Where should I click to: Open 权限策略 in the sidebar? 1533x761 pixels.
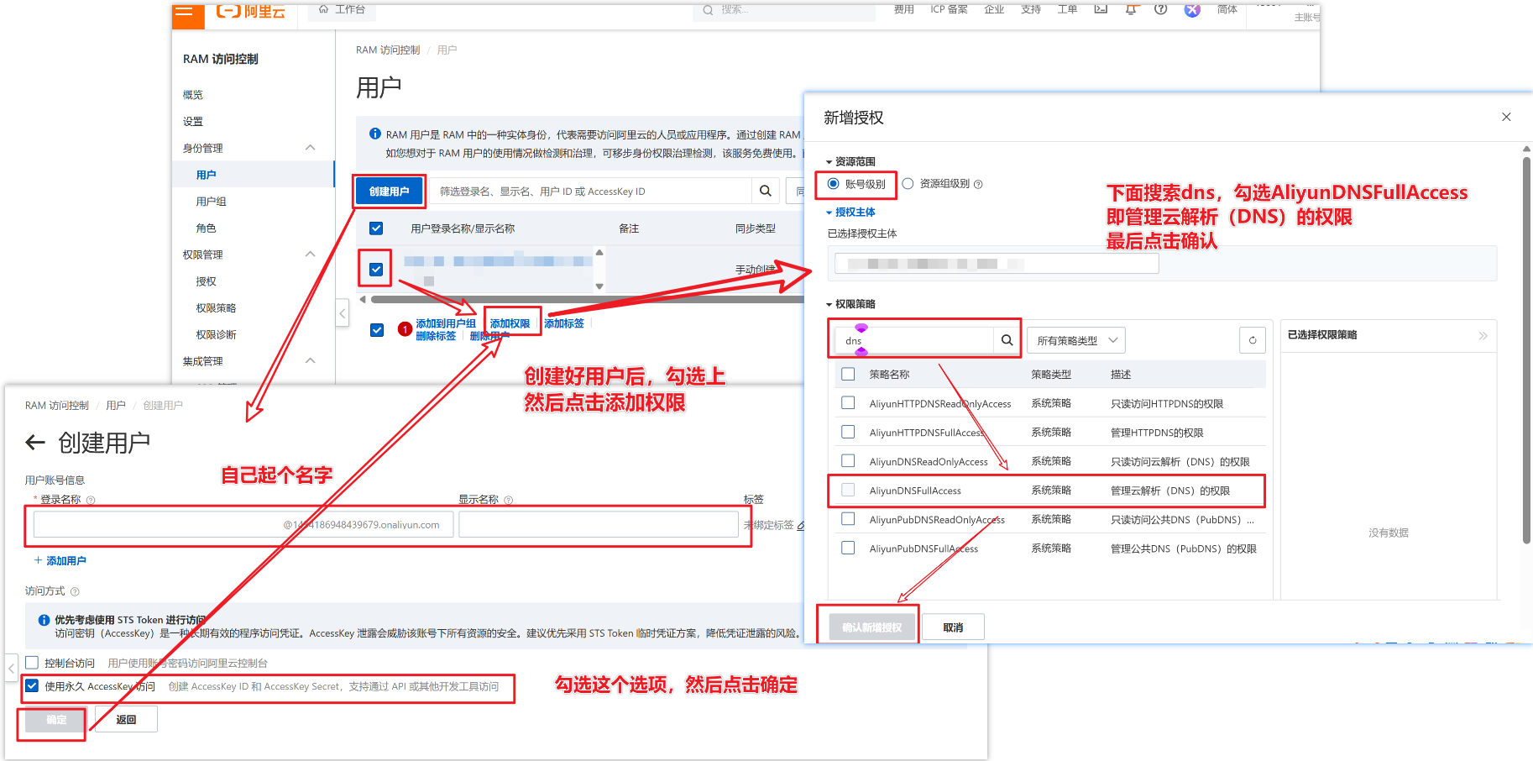pyautogui.click(x=216, y=308)
